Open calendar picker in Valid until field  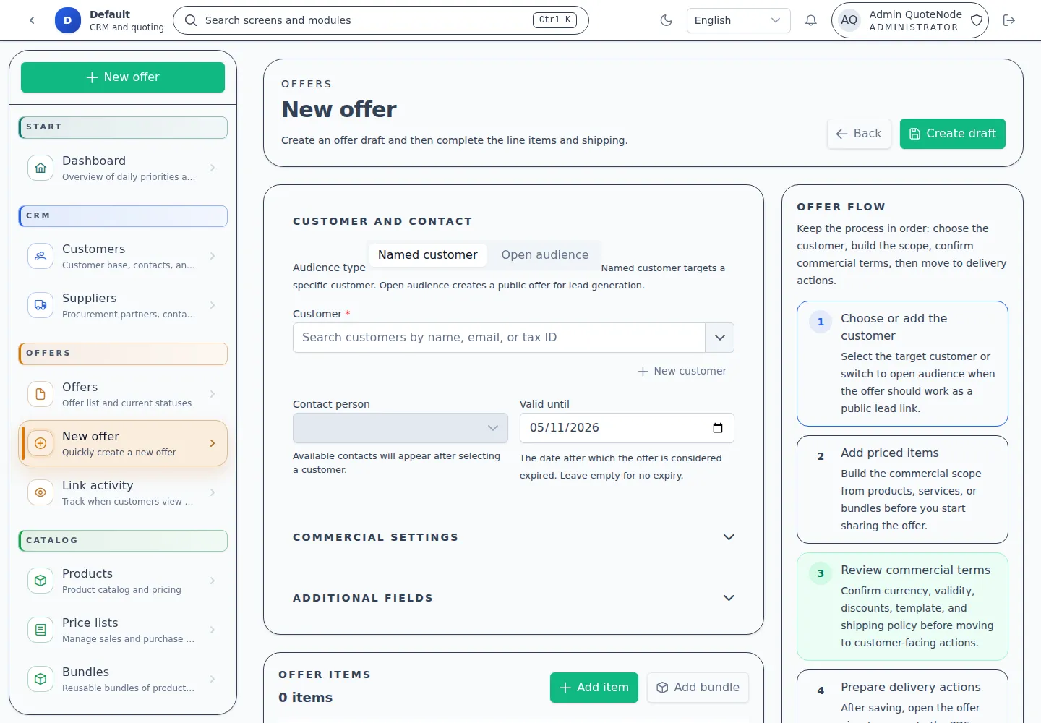pyautogui.click(x=717, y=428)
